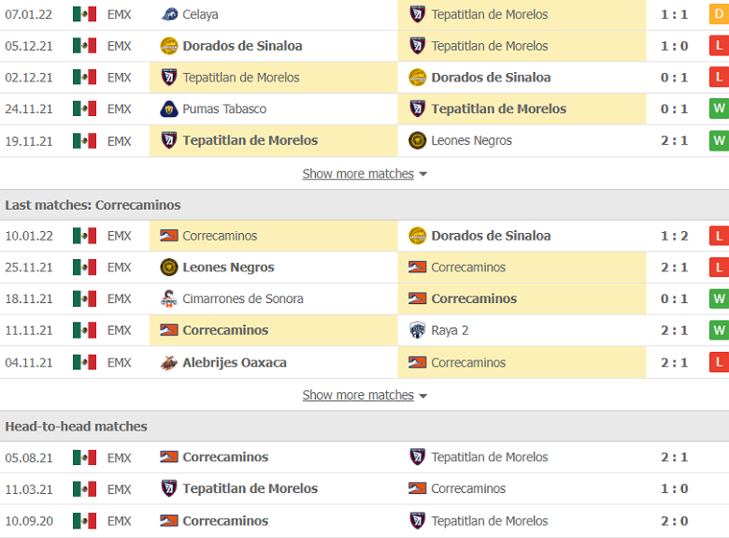The width and height of the screenshot is (729, 538).
Task: Click the Alebrijes Oaxaca logo
Action: pyautogui.click(x=169, y=362)
